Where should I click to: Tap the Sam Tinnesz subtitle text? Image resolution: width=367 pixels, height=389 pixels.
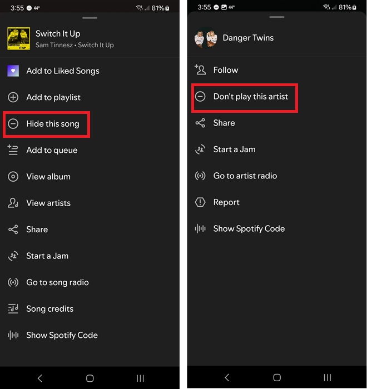point(75,45)
